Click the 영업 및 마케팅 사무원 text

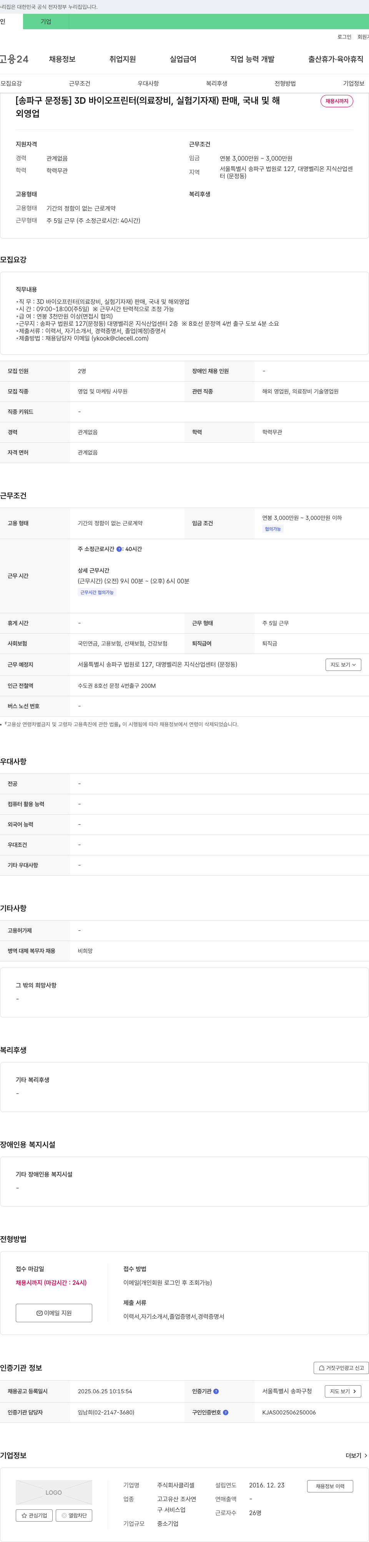[x=102, y=392]
